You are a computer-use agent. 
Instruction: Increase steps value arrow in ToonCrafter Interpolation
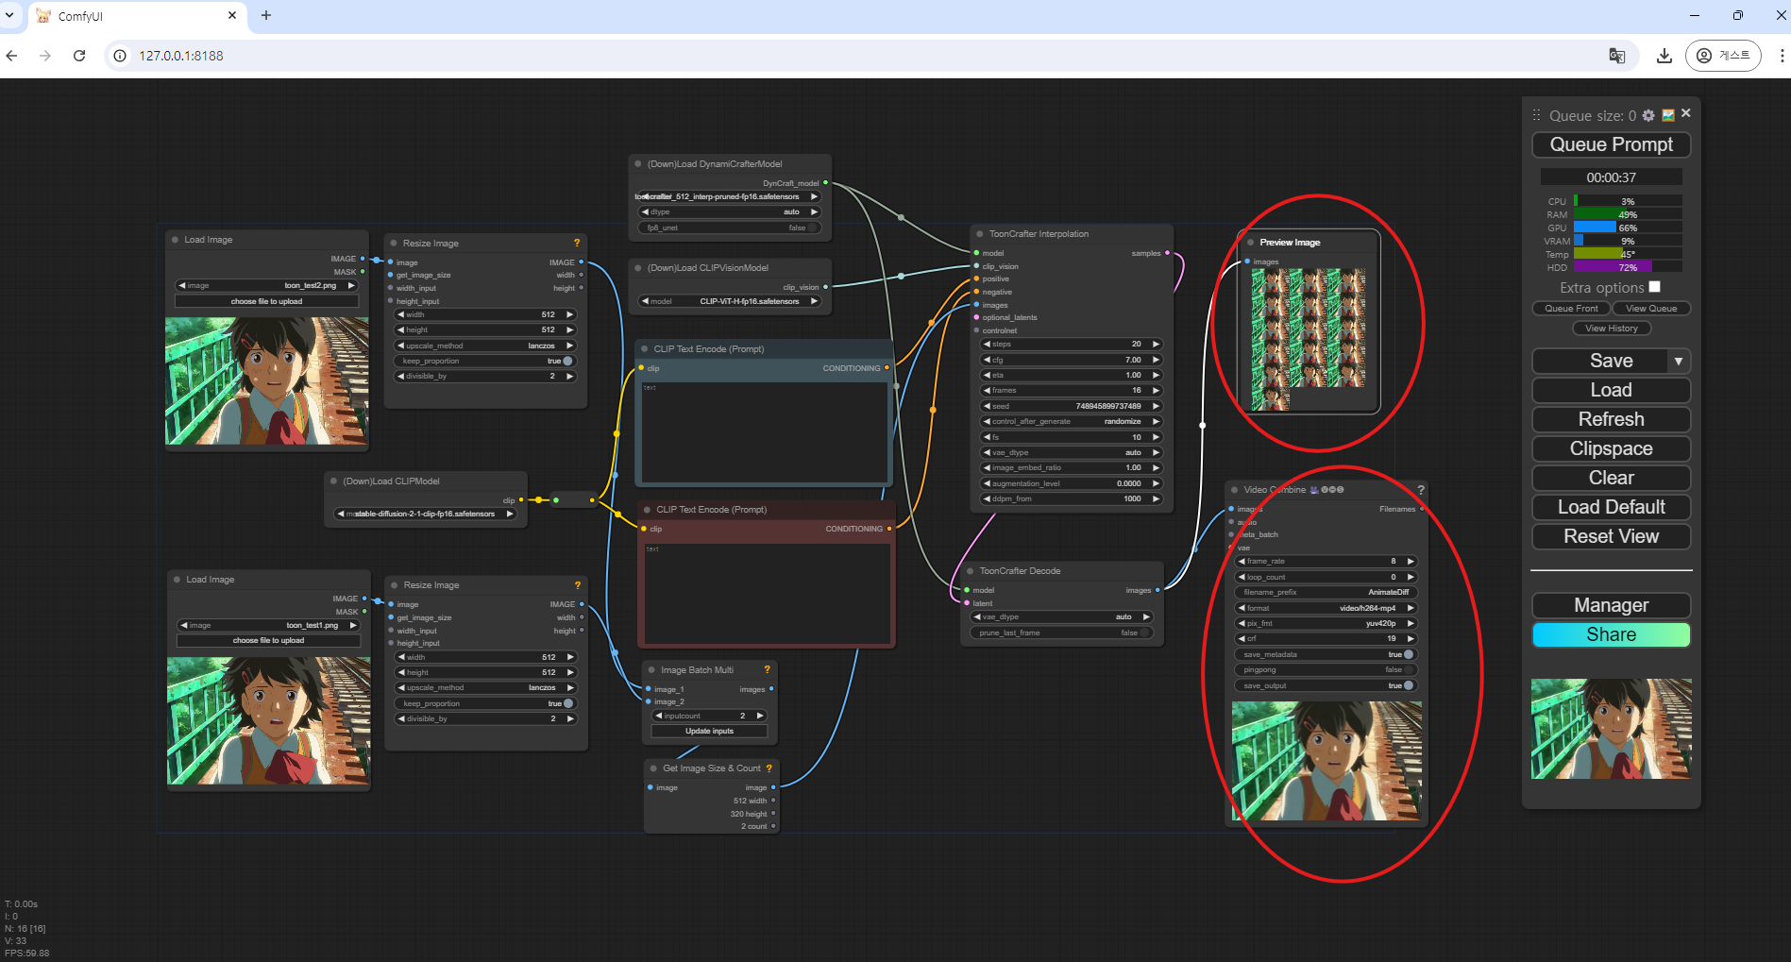click(x=1156, y=345)
